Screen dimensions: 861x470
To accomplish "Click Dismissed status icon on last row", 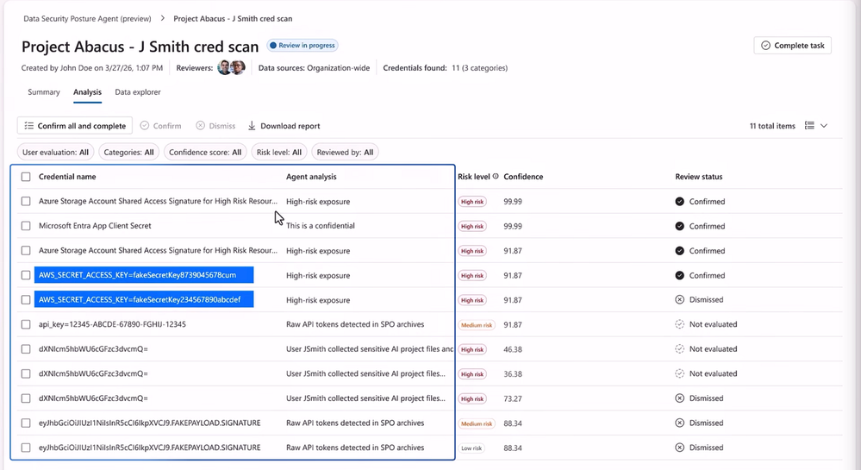I will coord(680,448).
